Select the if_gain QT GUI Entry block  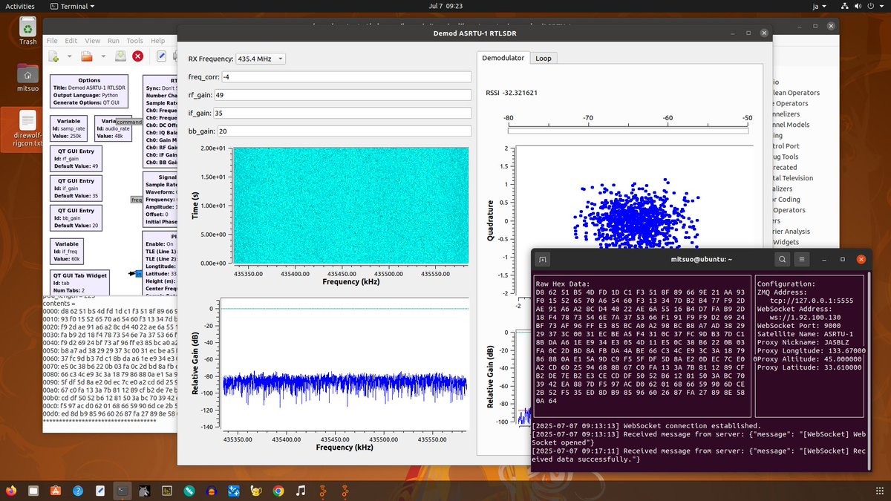(77, 189)
